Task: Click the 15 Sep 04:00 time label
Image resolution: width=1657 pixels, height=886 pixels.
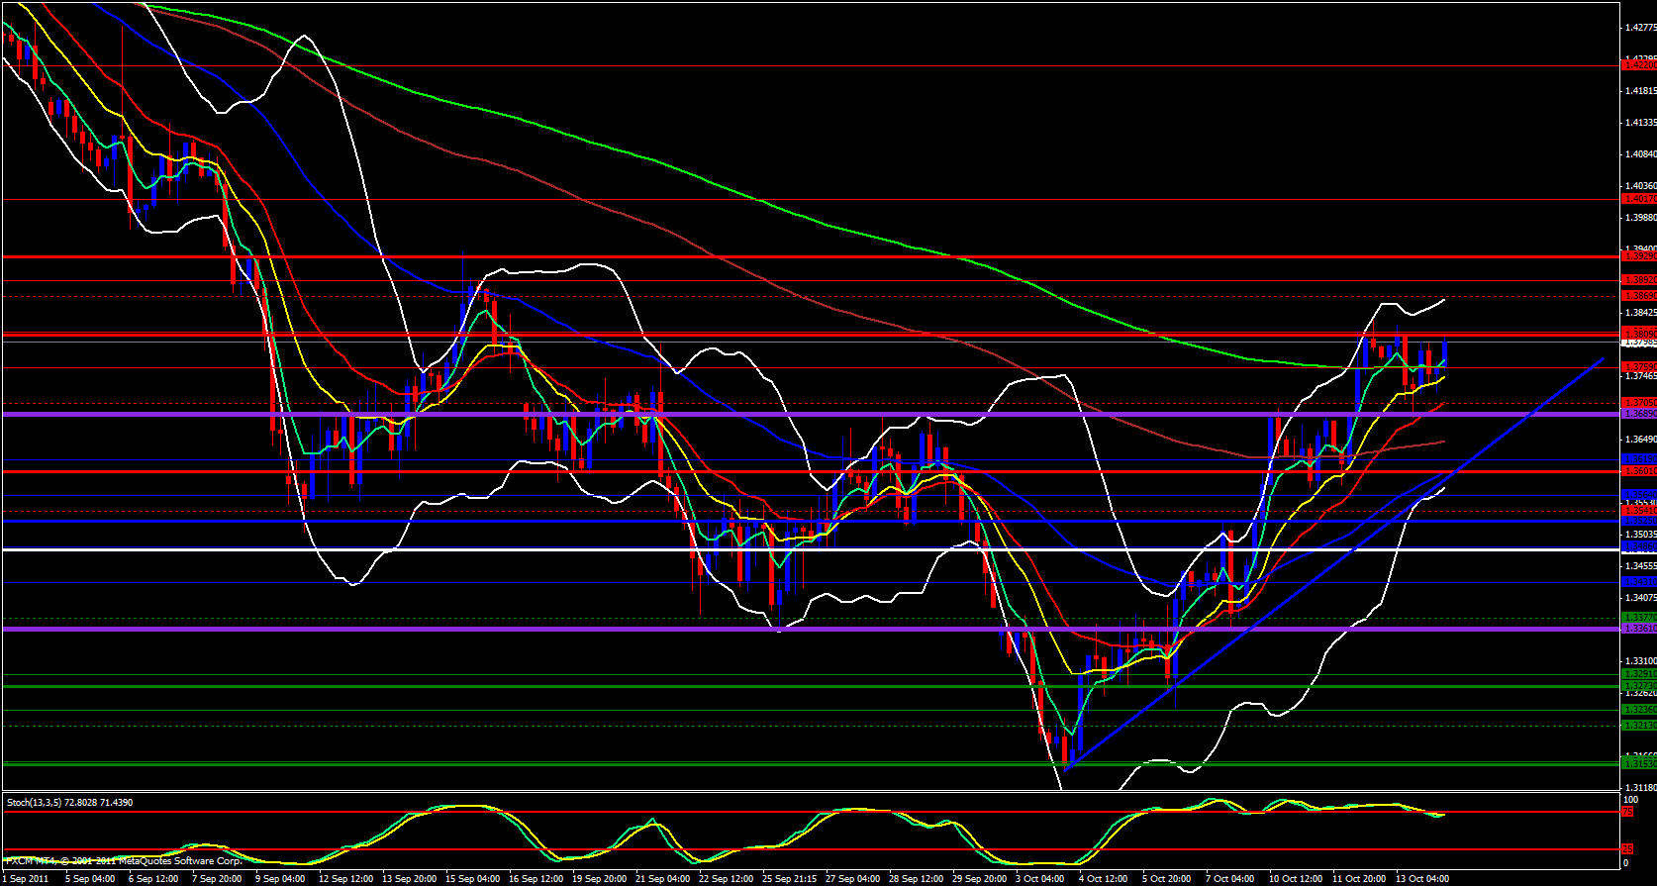Action: tap(473, 878)
